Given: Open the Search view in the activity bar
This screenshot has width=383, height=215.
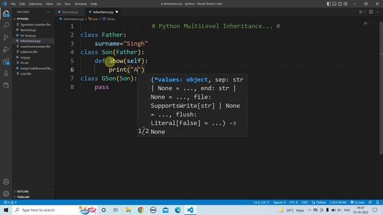Looking at the screenshot, I should (x=6, y=25).
